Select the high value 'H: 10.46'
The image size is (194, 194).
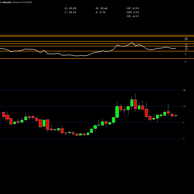coord(102,9)
